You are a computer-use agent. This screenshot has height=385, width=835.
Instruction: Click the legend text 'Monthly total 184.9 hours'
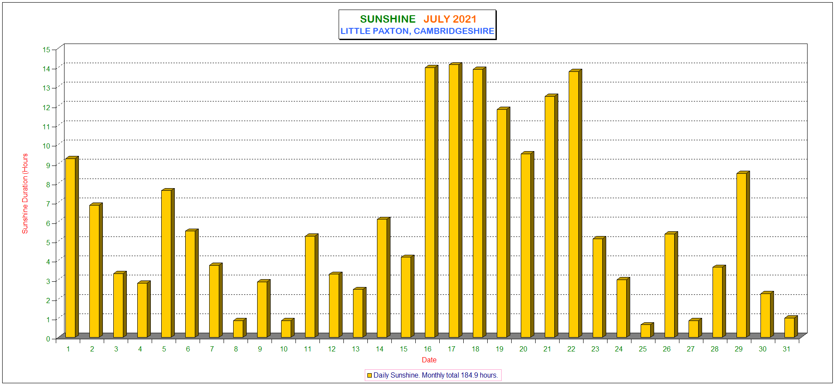[460, 375]
